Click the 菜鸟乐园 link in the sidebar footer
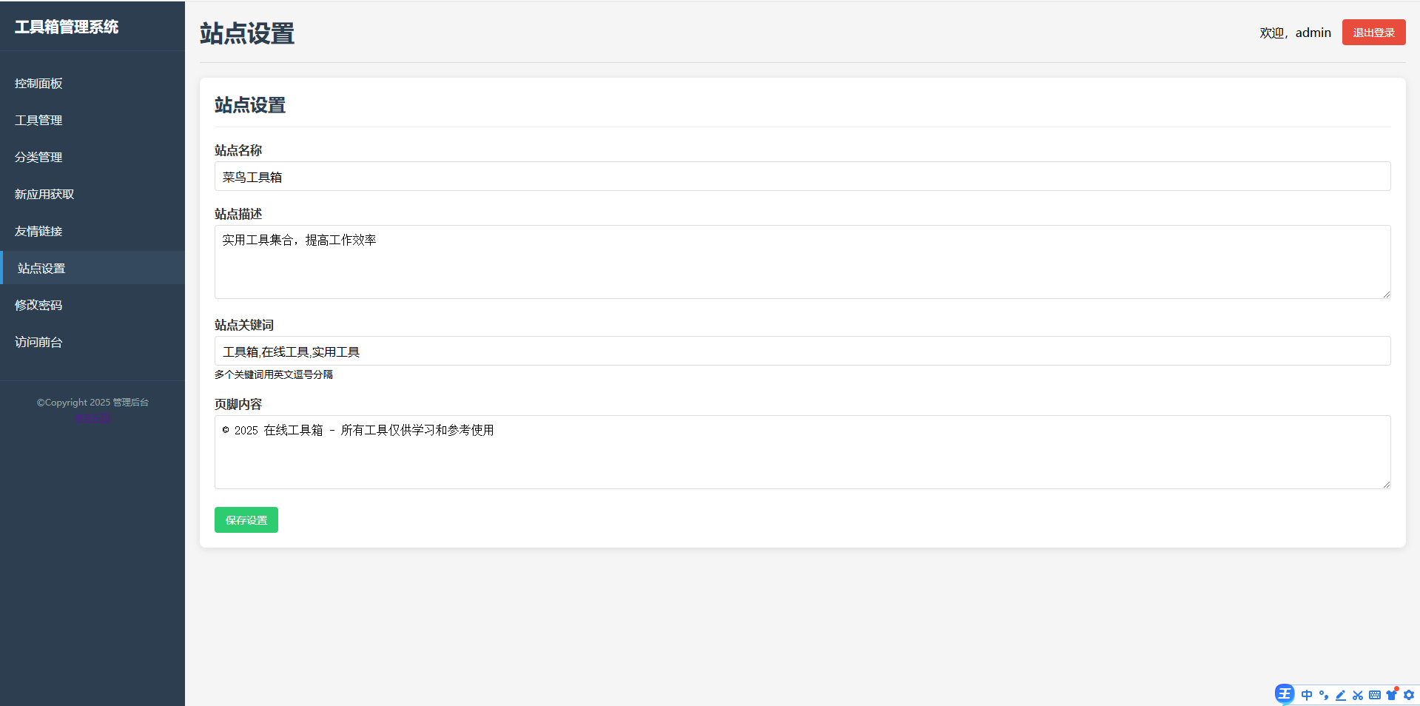 [92, 419]
